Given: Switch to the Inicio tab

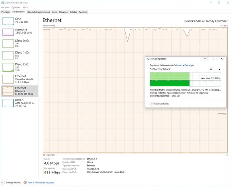Looking at the screenshot, I should click(55, 12).
